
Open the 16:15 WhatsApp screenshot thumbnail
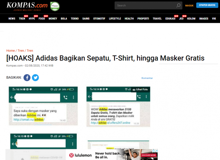[x=44, y=141]
